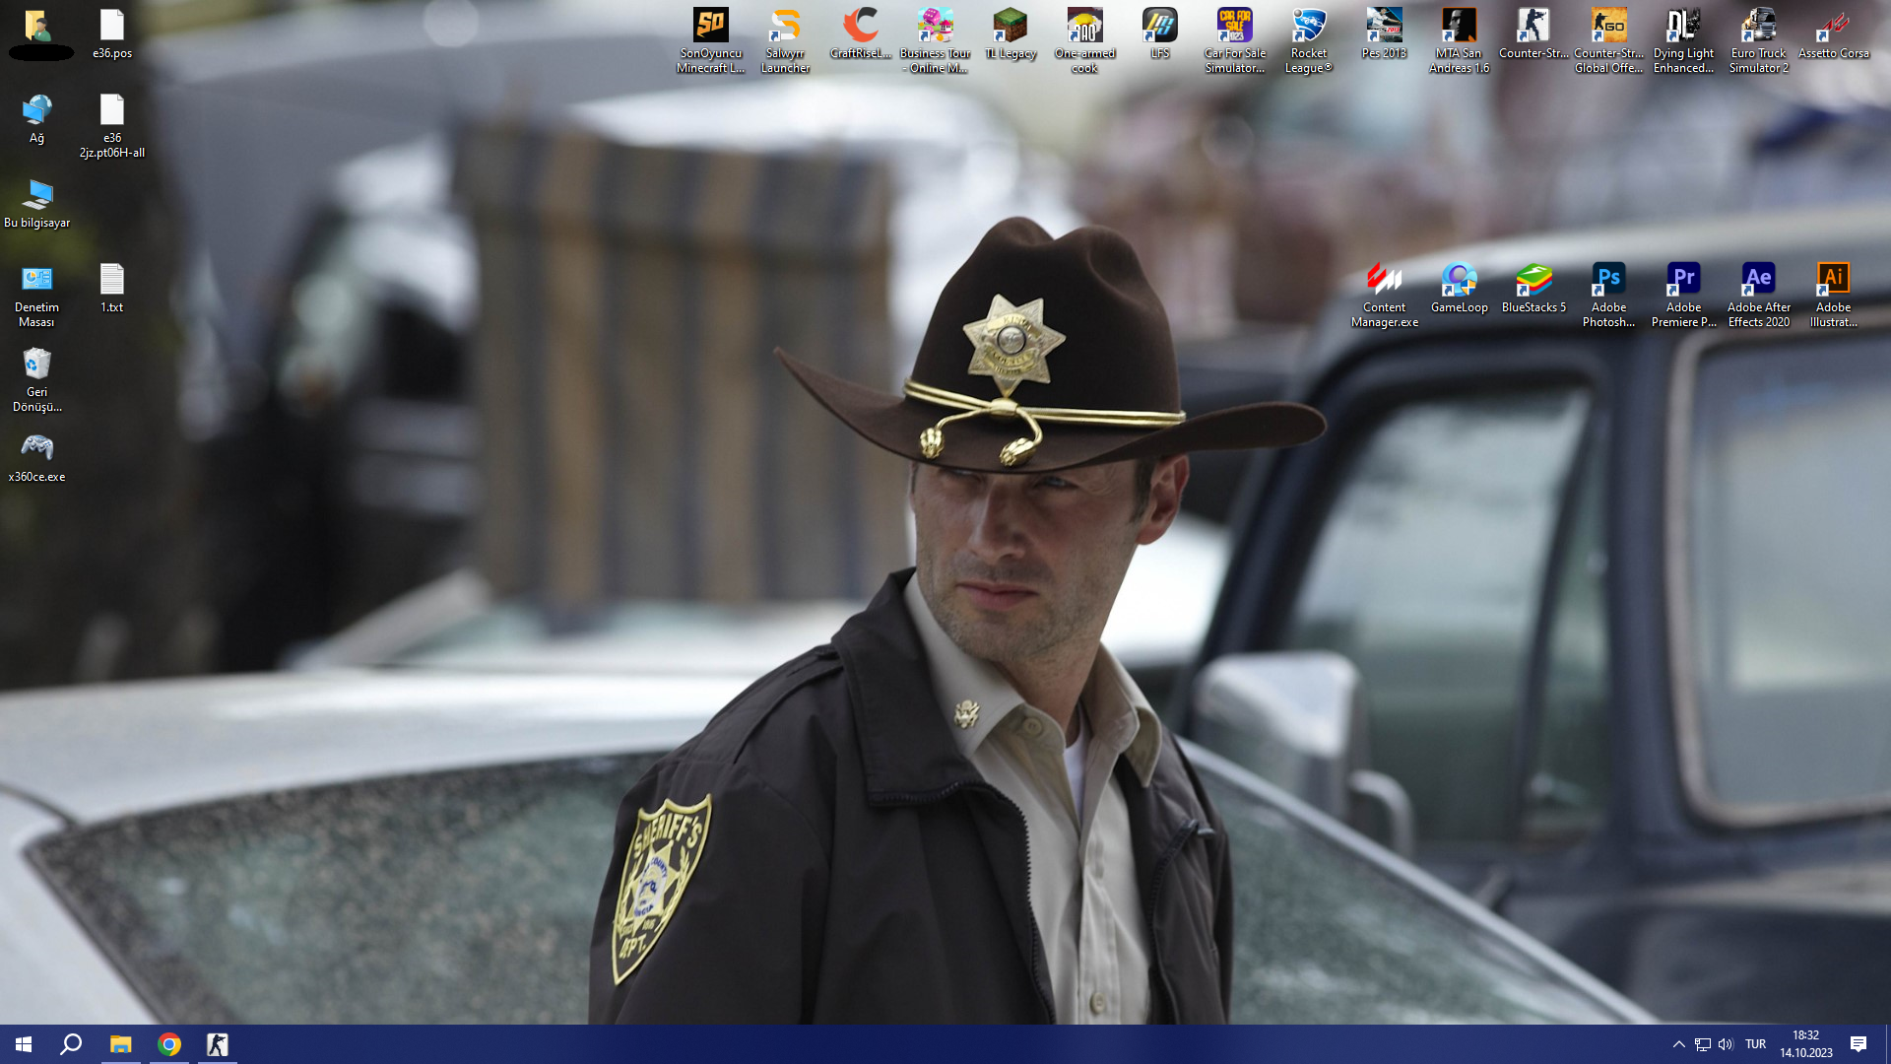
Task: Select the GameLoop shortcut
Action: click(x=1460, y=289)
